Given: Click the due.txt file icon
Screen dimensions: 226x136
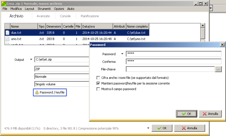Looking at the screenshot, I should [8, 33].
